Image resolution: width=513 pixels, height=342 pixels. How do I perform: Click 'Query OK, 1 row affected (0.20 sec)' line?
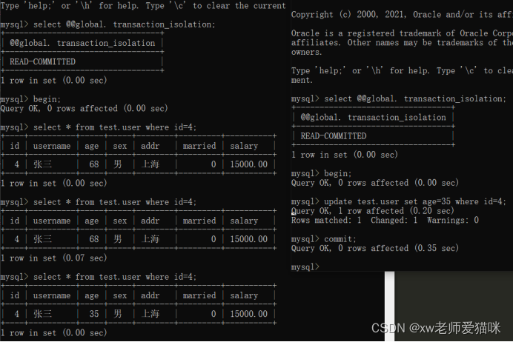[373, 211]
